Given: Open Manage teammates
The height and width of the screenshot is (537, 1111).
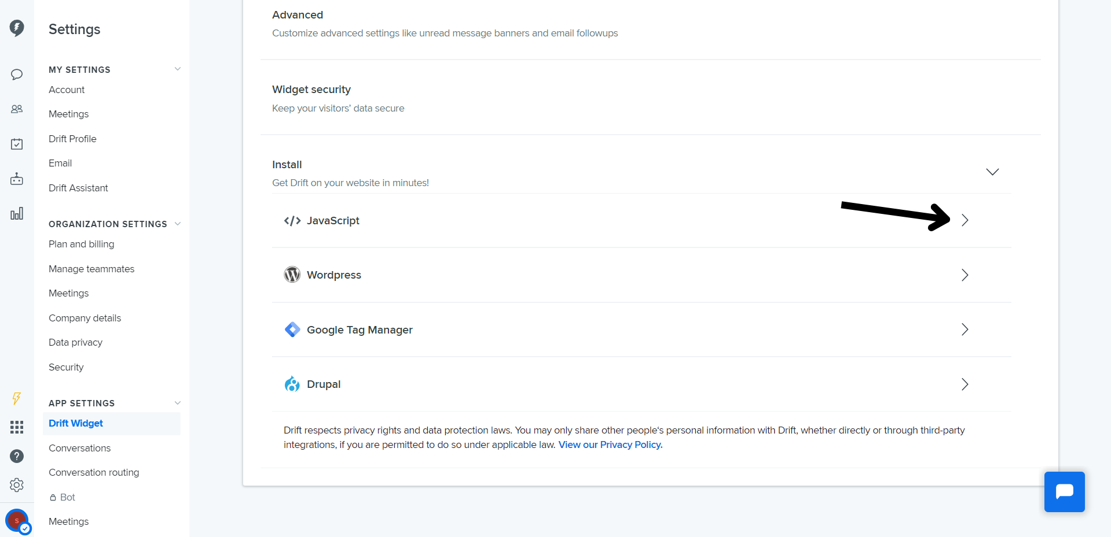Looking at the screenshot, I should (x=91, y=269).
